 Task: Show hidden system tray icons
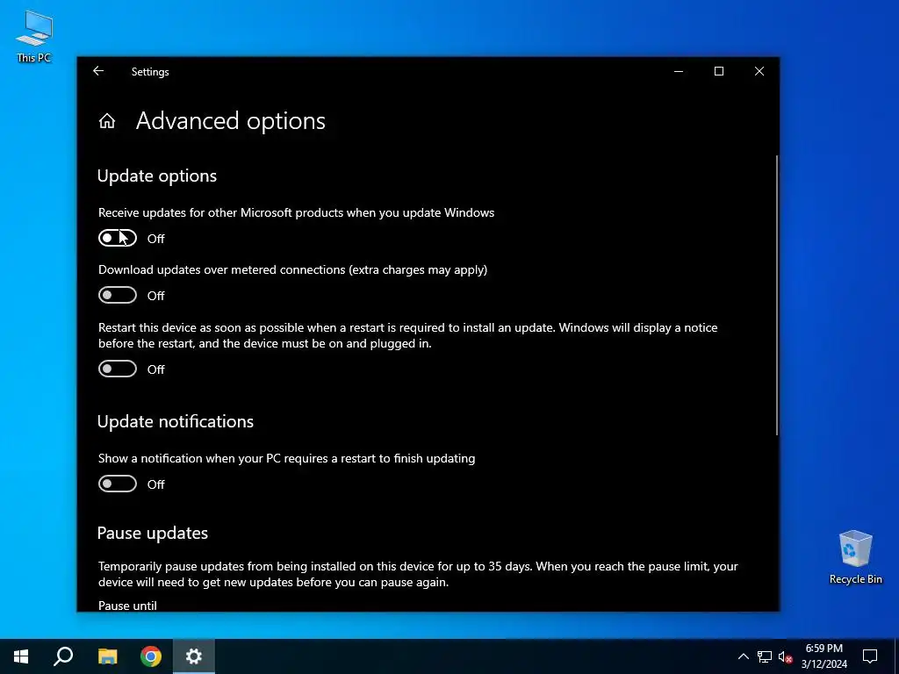(x=743, y=656)
